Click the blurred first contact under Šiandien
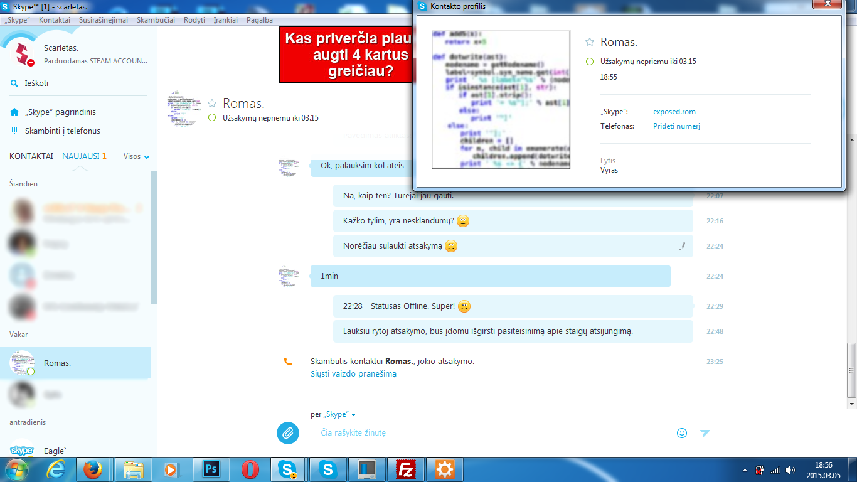Image resolution: width=857 pixels, height=482 pixels. 75,212
